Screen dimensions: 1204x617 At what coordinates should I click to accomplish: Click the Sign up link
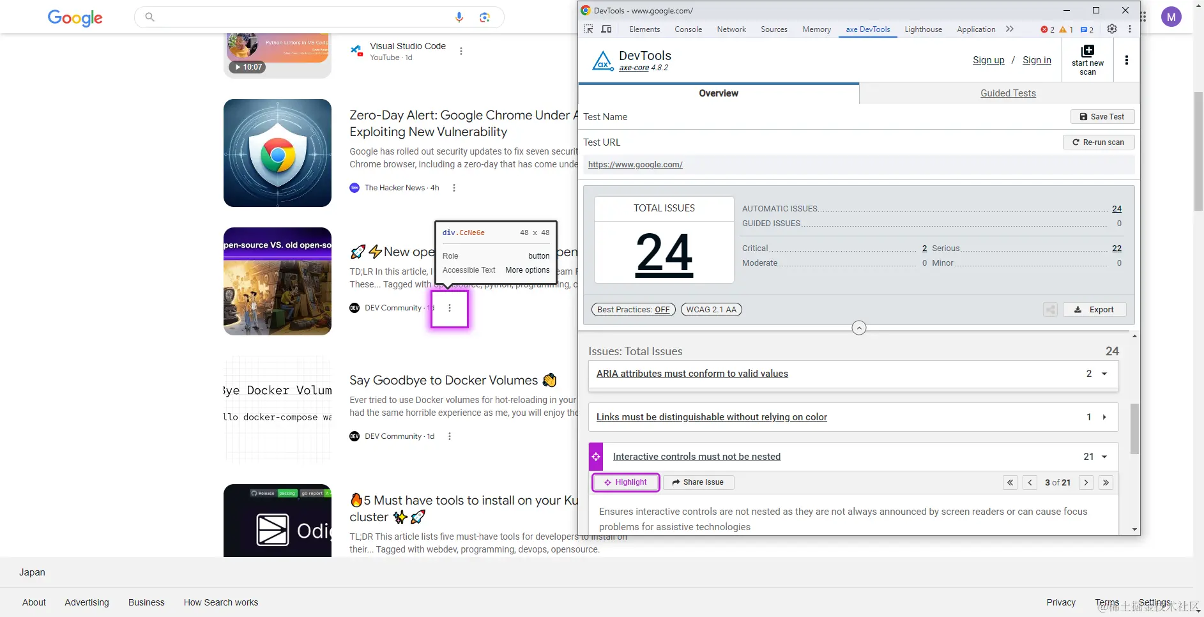click(x=988, y=60)
